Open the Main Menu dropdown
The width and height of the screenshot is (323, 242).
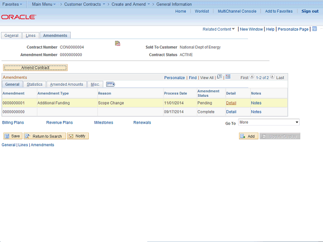click(x=44, y=4)
